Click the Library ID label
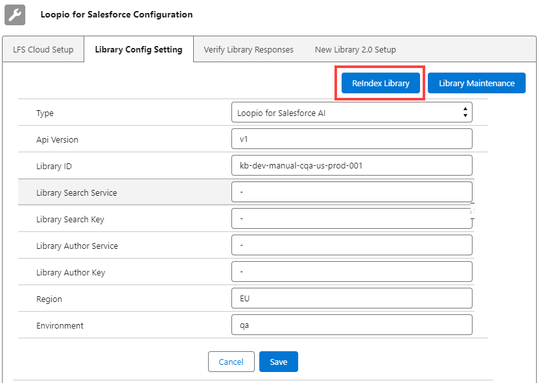This screenshot has width=538, height=383. click(x=54, y=166)
